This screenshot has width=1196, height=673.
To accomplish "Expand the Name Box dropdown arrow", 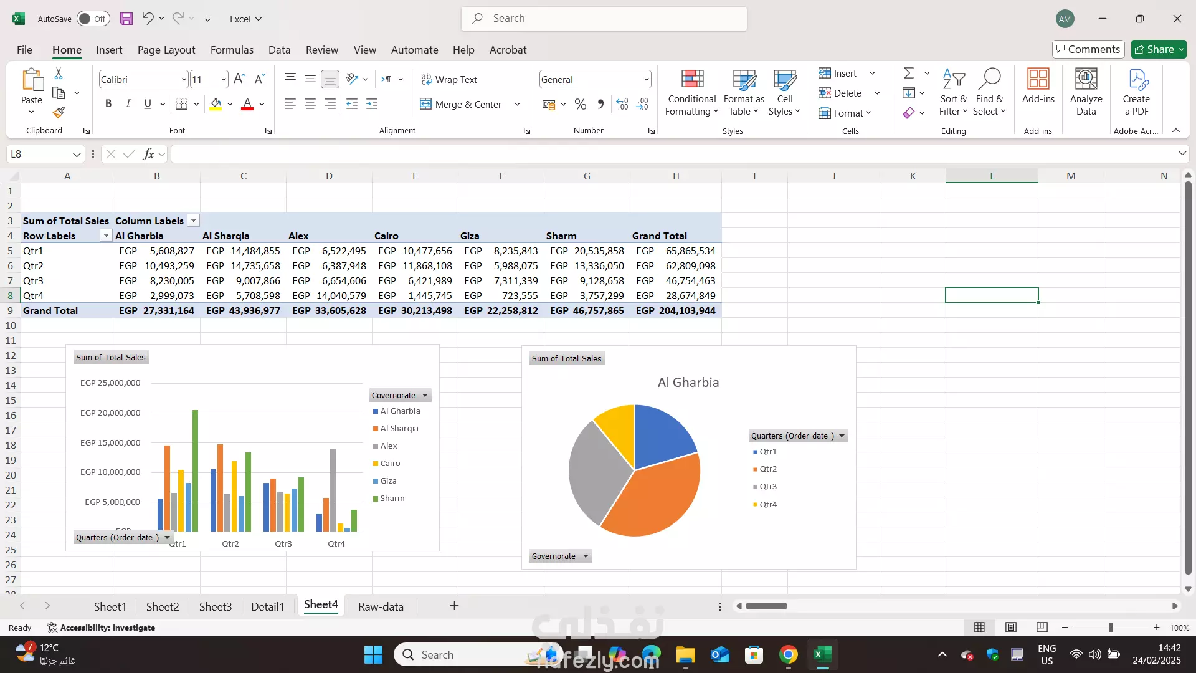I will [77, 154].
